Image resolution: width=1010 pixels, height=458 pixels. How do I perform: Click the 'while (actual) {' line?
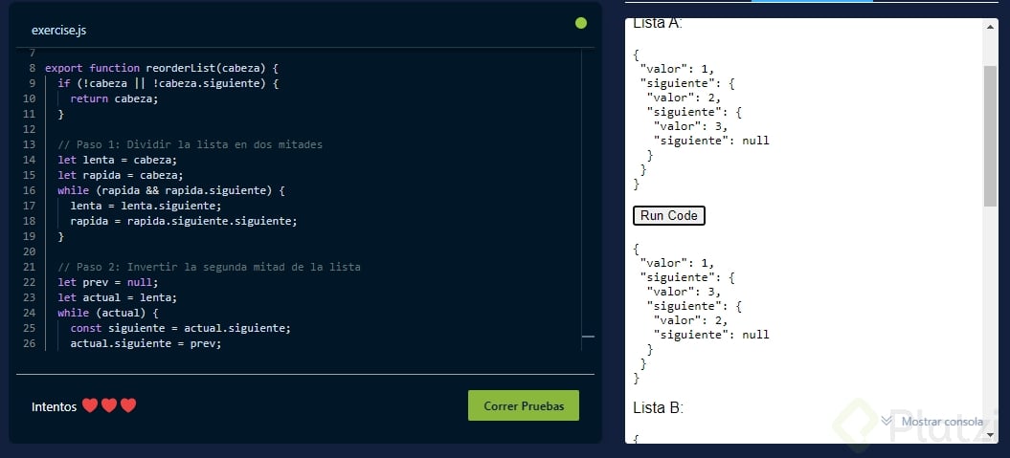107,314
